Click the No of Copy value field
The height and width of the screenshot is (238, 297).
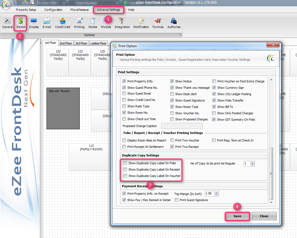coord(247,163)
